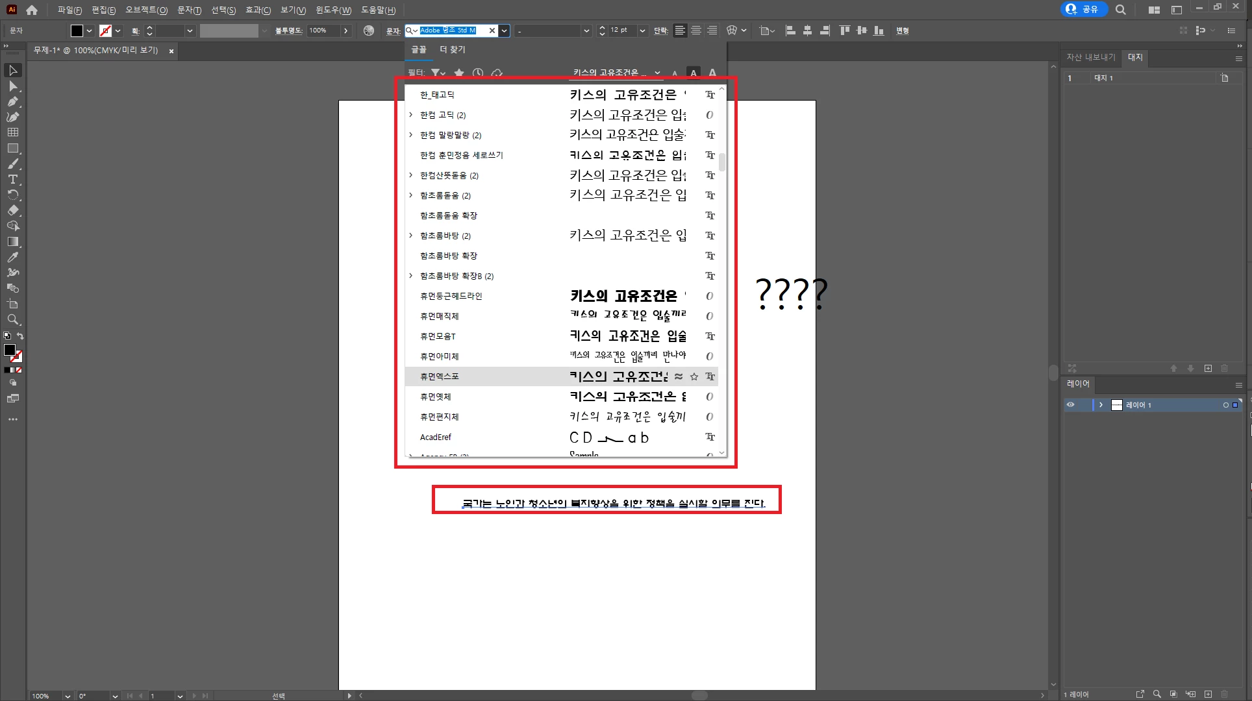Select large sample text size button
Image resolution: width=1252 pixels, height=701 pixels.
(x=712, y=73)
